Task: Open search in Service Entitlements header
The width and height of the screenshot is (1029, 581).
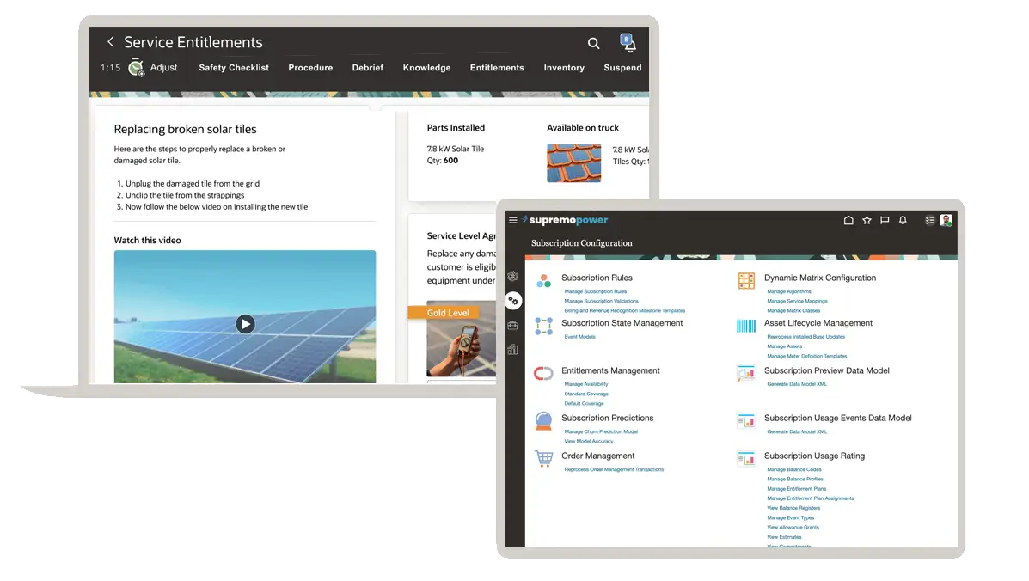Action: [x=593, y=43]
